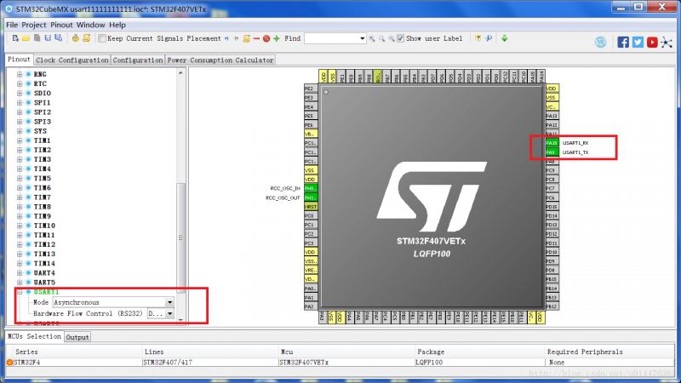Switch to the Output tab
The width and height of the screenshot is (681, 383).
pyautogui.click(x=77, y=337)
